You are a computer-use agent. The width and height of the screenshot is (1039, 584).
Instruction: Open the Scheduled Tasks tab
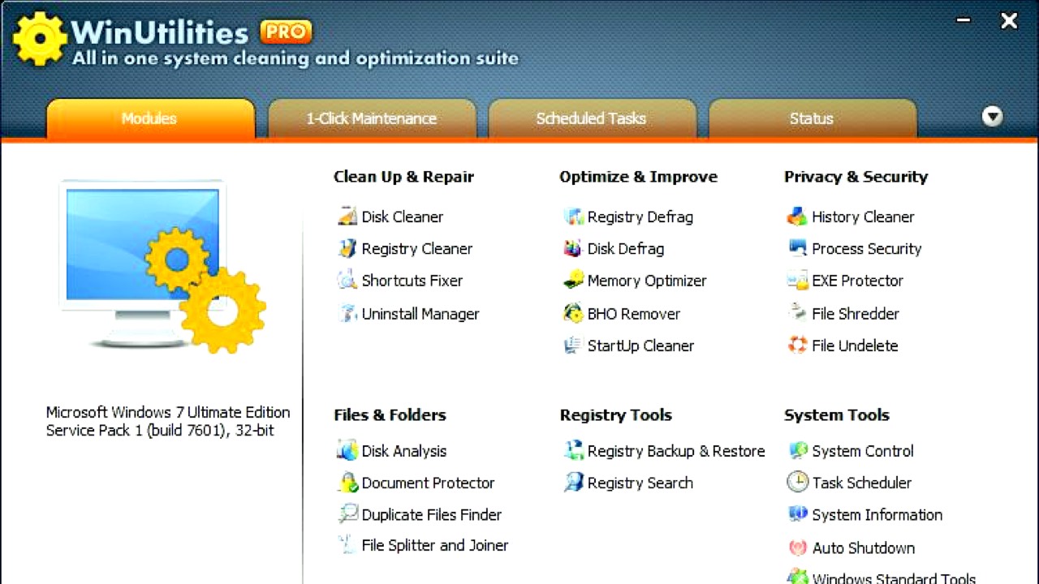[591, 118]
